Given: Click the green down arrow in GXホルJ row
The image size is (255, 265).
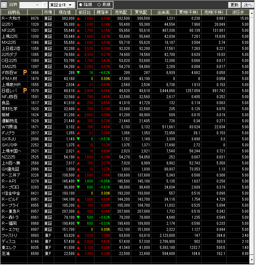Looking at the screenshot, I should point(78,139).
